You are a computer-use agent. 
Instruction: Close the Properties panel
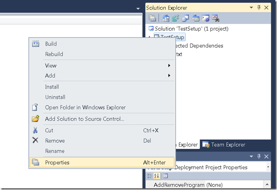[266, 156]
